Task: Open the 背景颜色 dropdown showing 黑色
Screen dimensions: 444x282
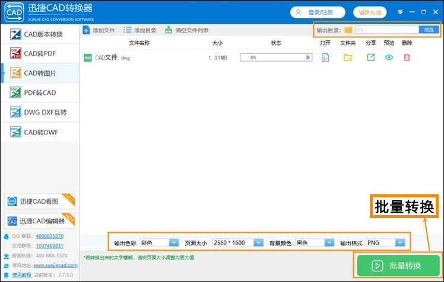Action: (x=315, y=243)
